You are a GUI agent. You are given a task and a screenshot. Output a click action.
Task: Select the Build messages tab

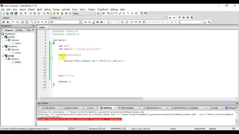click(127, 108)
